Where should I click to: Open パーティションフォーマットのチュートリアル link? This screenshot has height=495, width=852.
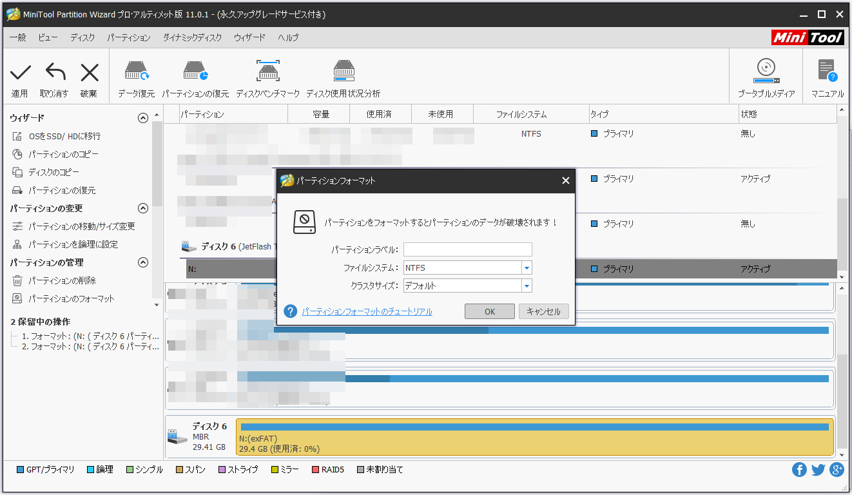coord(367,312)
